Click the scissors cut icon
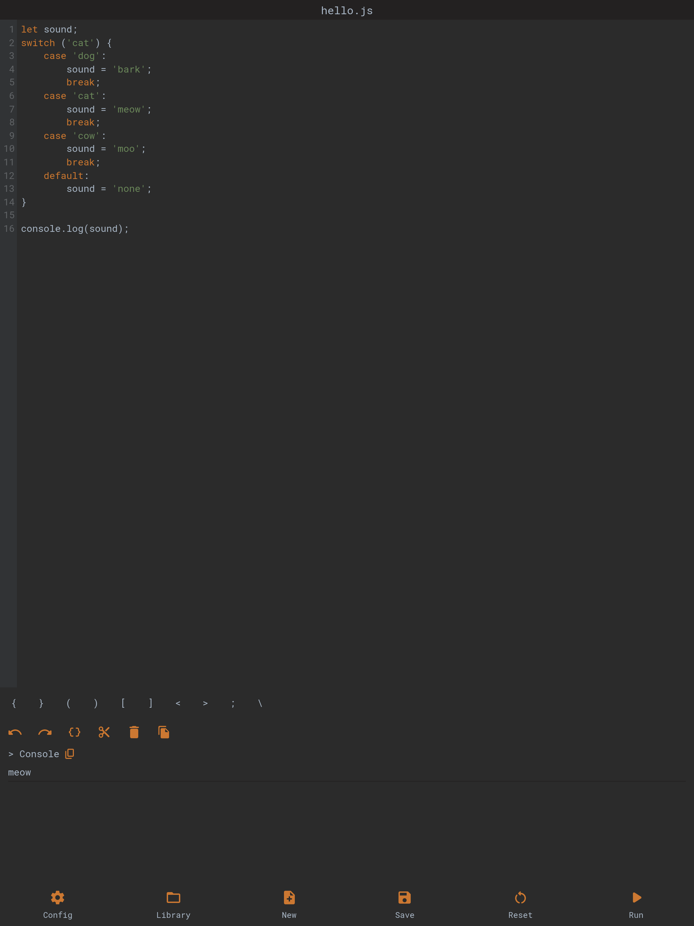Viewport: 694px width, 926px height. click(104, 732)
